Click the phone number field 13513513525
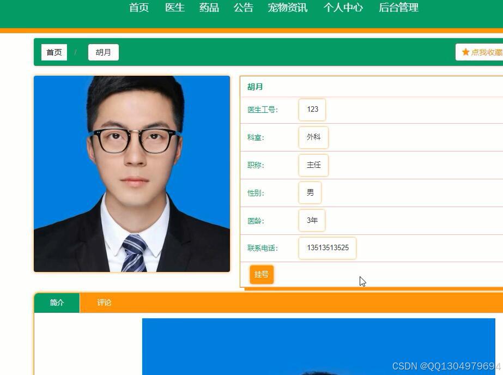The width and height of the screenshot is (503, 375). click(327, 248)
